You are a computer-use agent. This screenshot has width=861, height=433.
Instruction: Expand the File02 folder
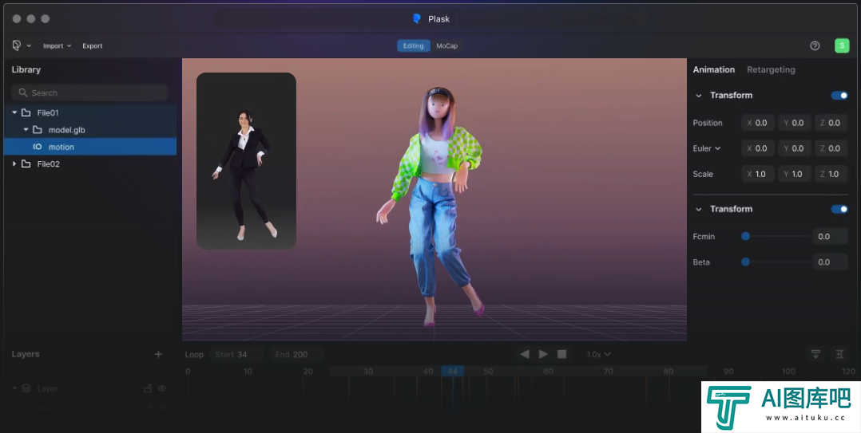coord(14,164)
